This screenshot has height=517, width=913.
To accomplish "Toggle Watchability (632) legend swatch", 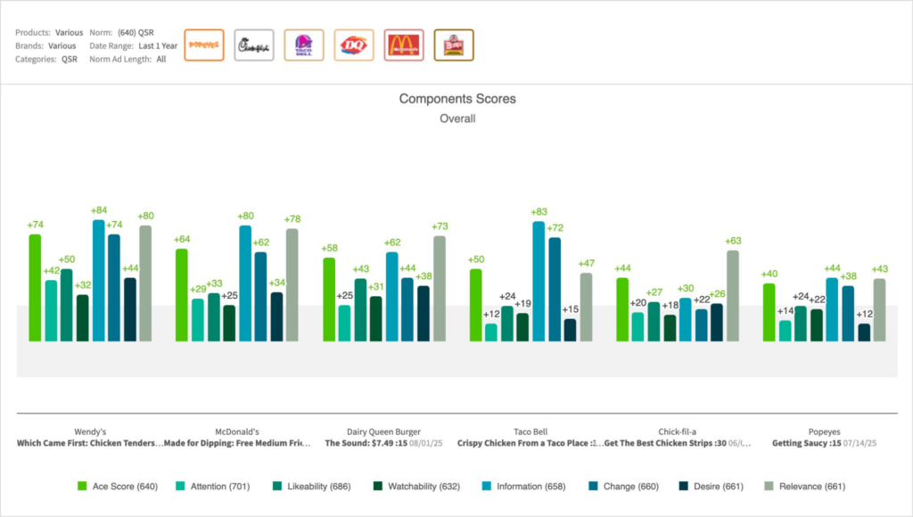I will point(378,486).
